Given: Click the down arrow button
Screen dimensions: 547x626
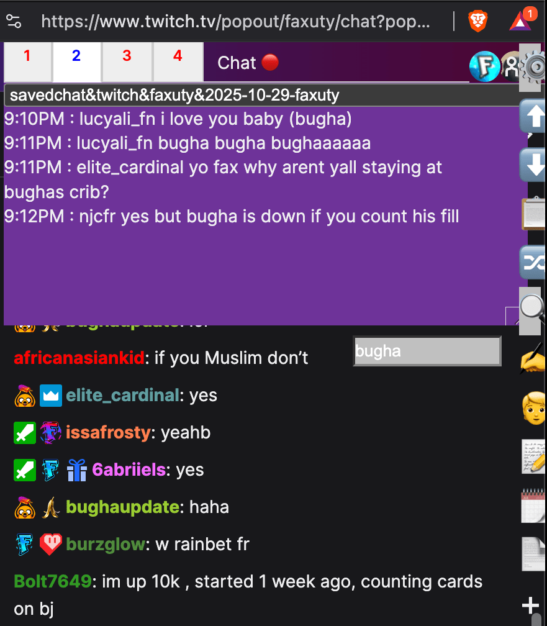Looking at the screenshot, I should point(534,165).
